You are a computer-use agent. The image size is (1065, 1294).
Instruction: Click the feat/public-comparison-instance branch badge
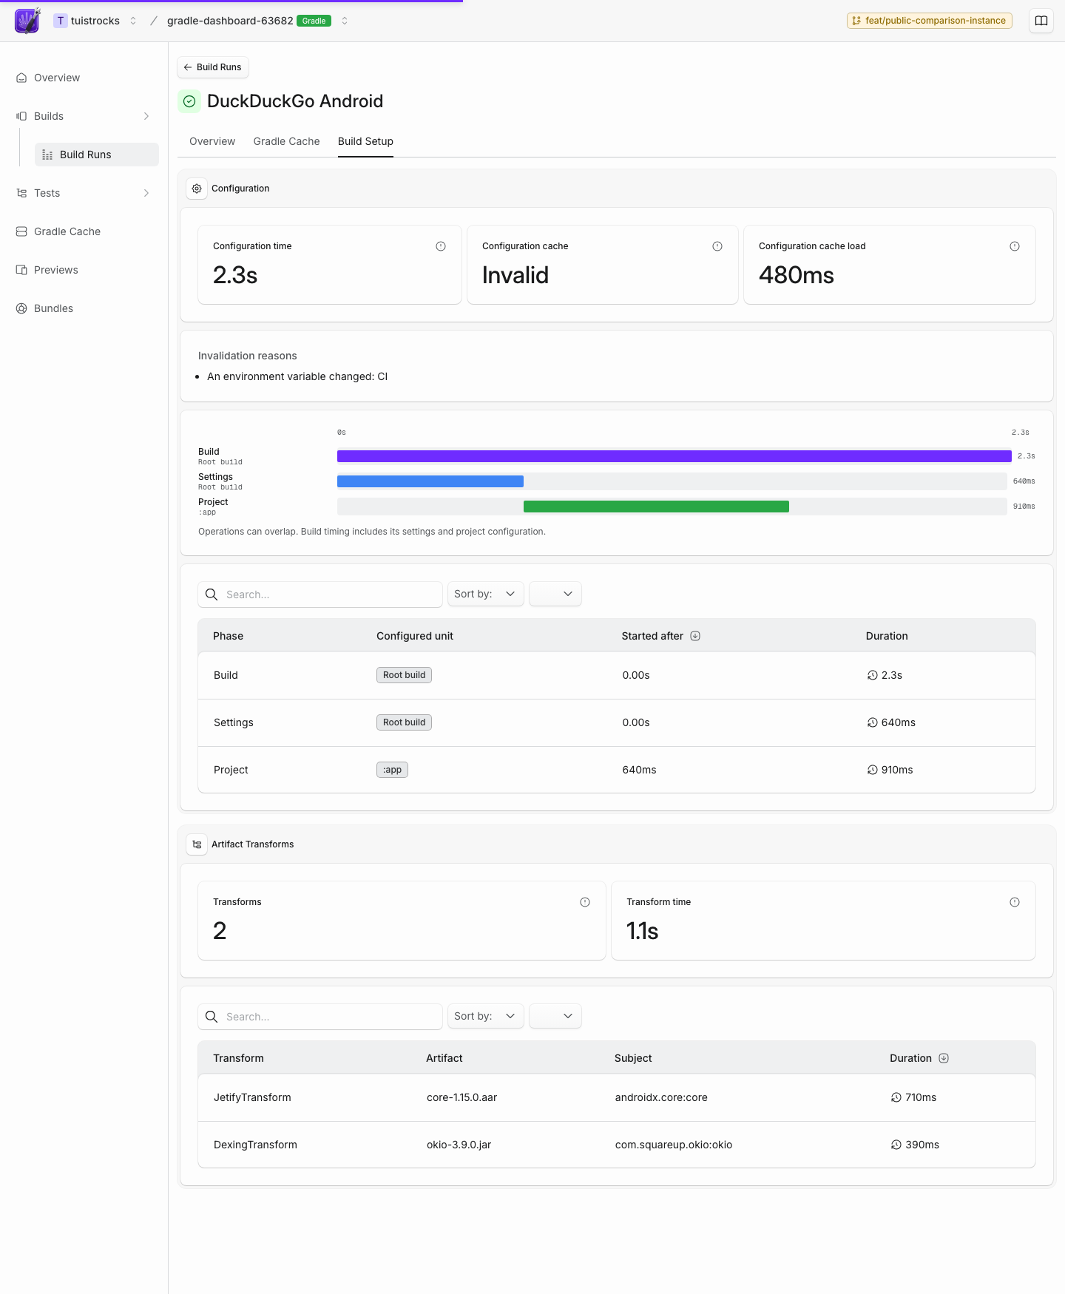click(x=930, y=21)
